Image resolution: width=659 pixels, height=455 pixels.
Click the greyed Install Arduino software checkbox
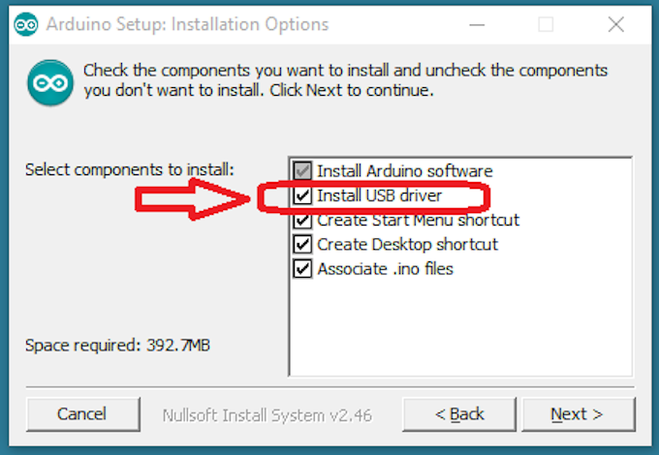pyautogui.click(x=302, y=171)
